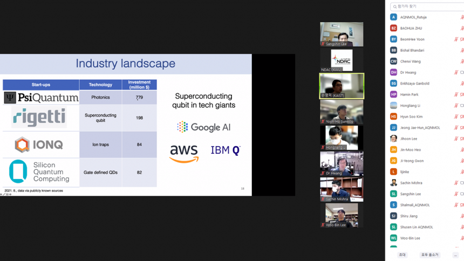Click muted mic icon in Woo-Bin Lee's list row
Image resolution: width=464 pixels, height=261 pixels.
462,238
